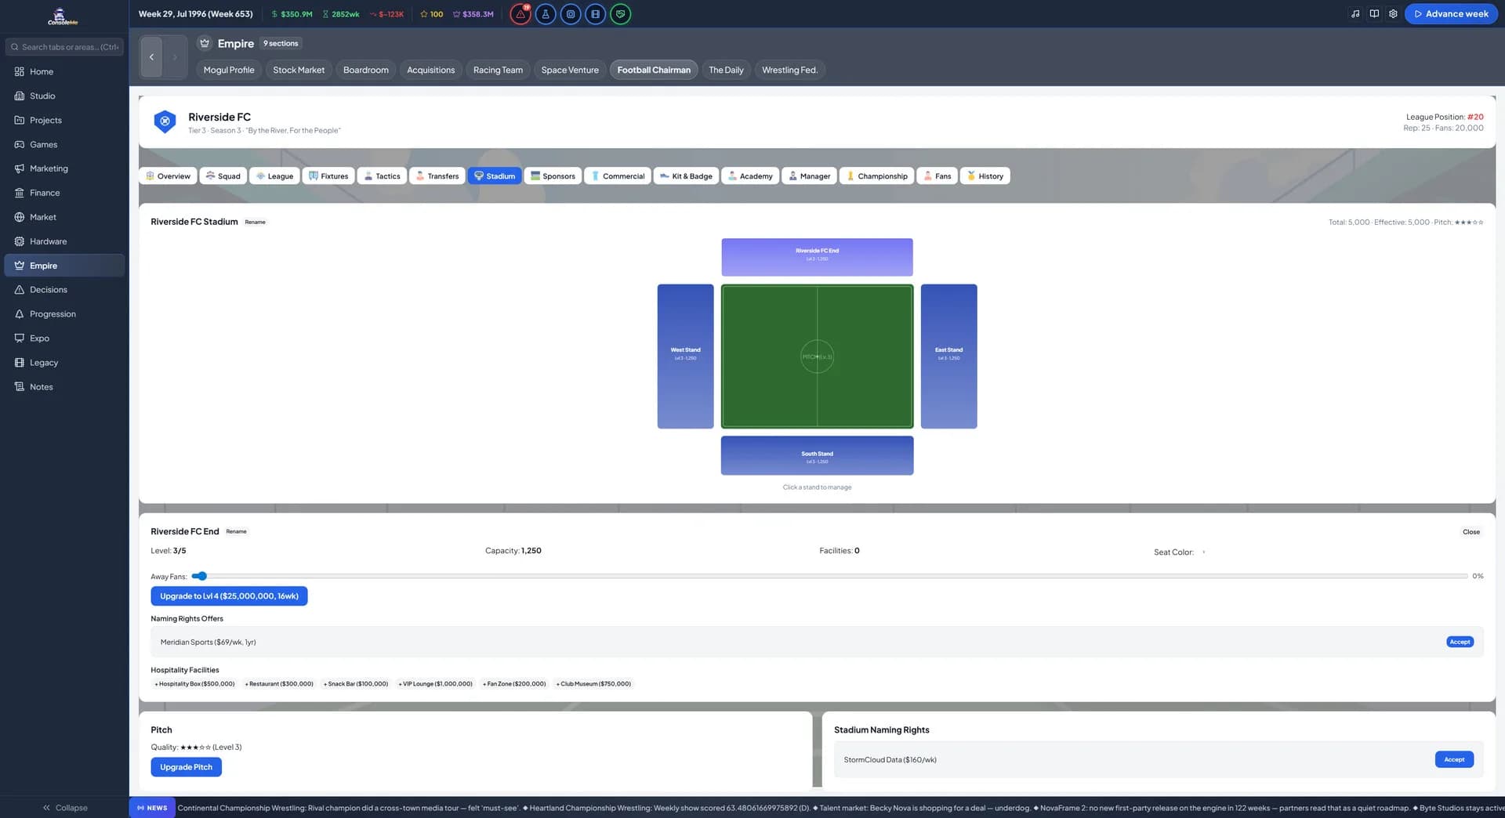The width and height of the screenshot is (1505, 818).
Task: Add the VIP Lounge facility
Action: tap(436, 684)
